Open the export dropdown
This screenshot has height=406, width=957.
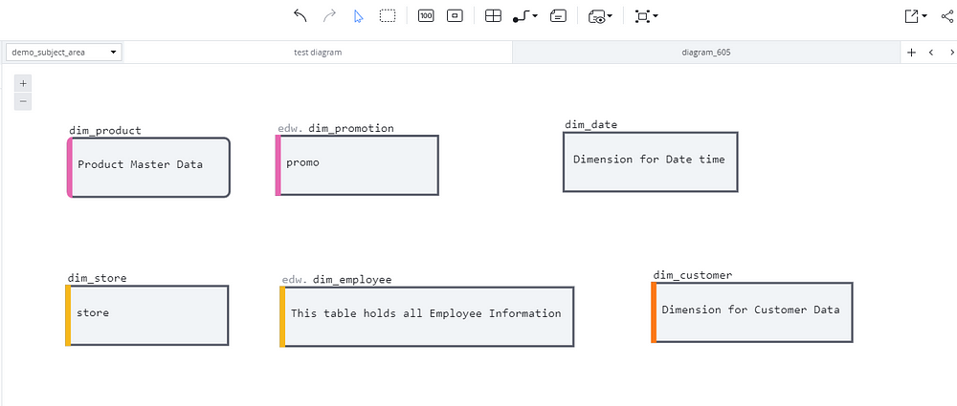916,16
